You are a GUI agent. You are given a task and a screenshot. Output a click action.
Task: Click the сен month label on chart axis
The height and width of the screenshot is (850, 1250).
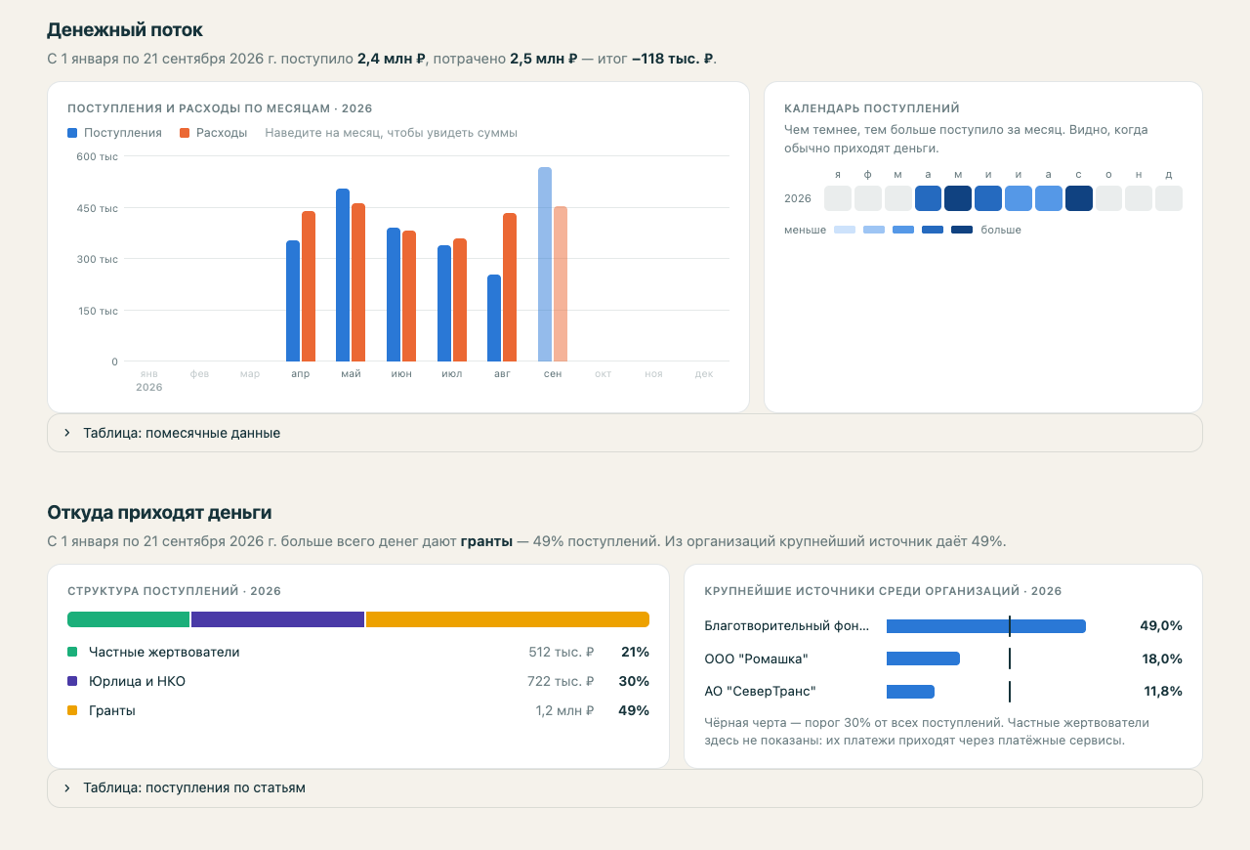coord(553,374)
